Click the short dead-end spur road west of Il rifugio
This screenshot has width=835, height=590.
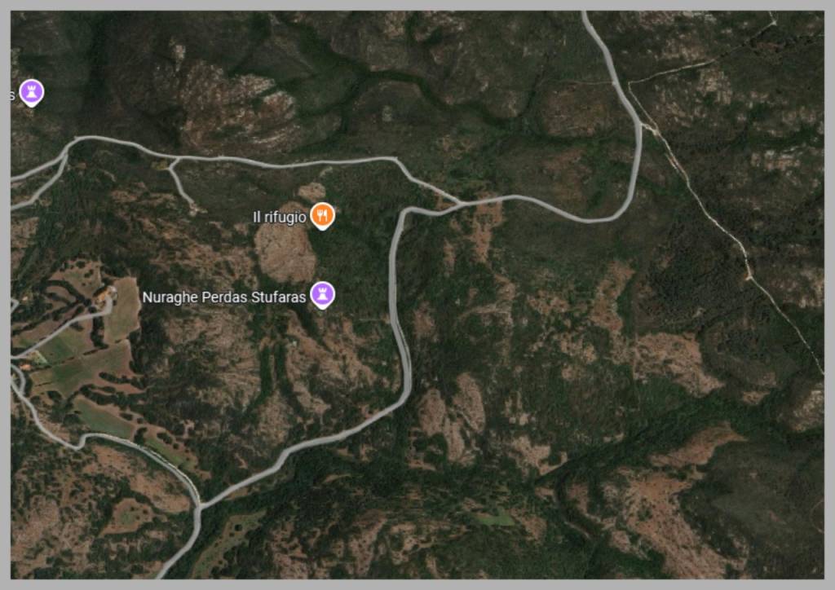pyautogui.click(x=179, y=183)
